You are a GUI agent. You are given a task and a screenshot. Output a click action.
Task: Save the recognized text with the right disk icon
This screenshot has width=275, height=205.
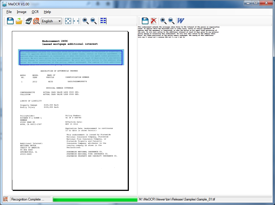coord(145,21)
